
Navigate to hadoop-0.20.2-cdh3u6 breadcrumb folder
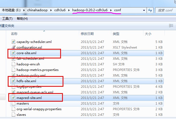click(90, 10)
